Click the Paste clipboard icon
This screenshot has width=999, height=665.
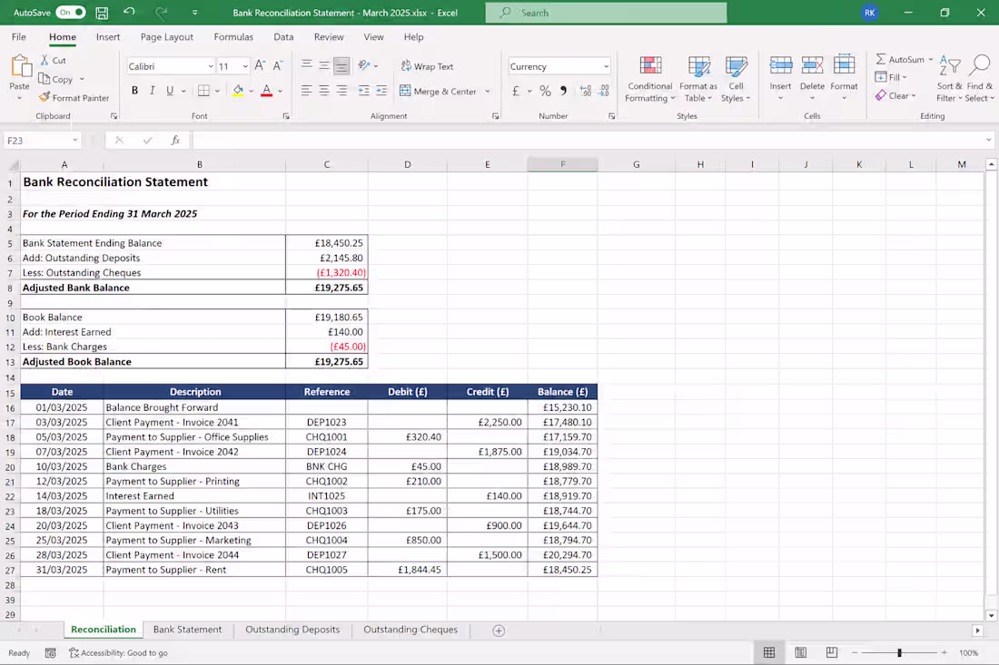pyautogui.click(x=20, y=66)
